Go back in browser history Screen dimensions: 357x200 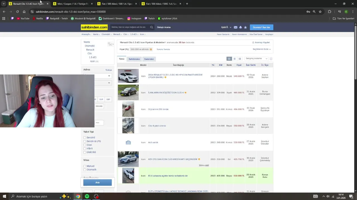tap(4, 12)
